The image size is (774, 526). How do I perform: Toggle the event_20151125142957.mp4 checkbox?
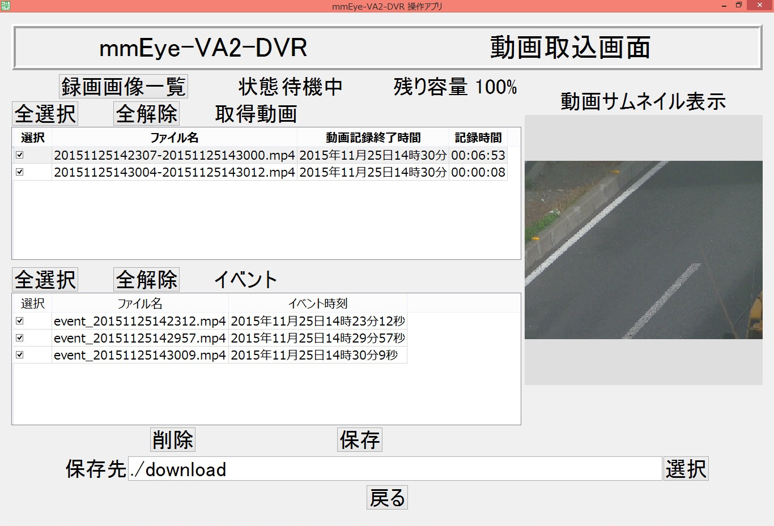point(20,338)
